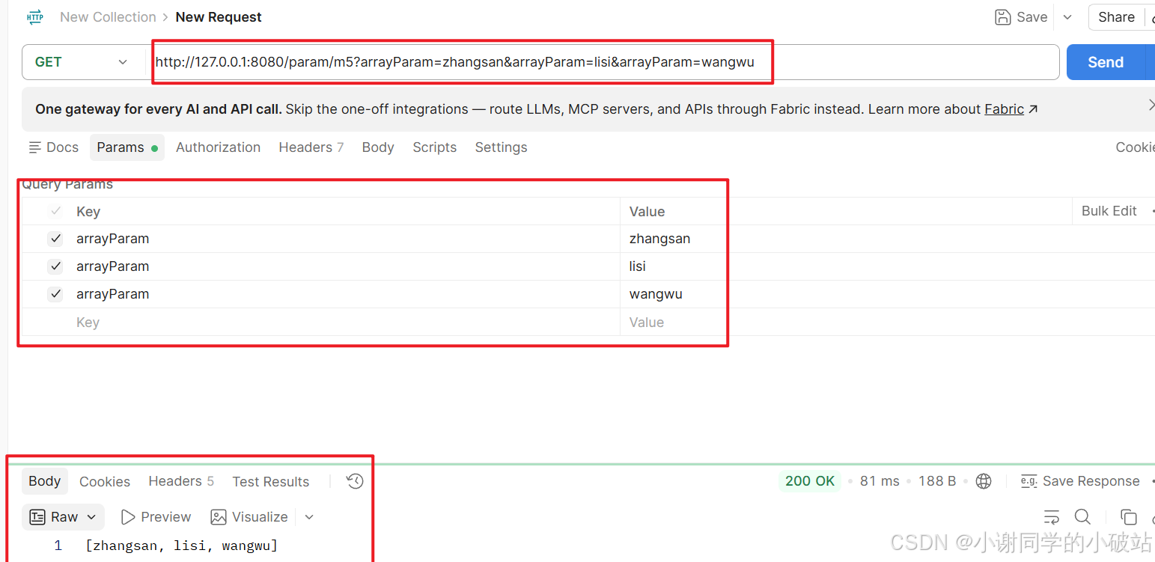Switch to the Docs tab
This screenshot has height=562, width=1155.
(54, 147)
